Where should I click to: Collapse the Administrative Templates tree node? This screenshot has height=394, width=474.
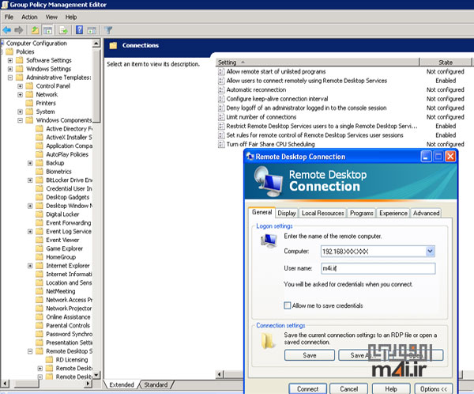coord(10,78)
